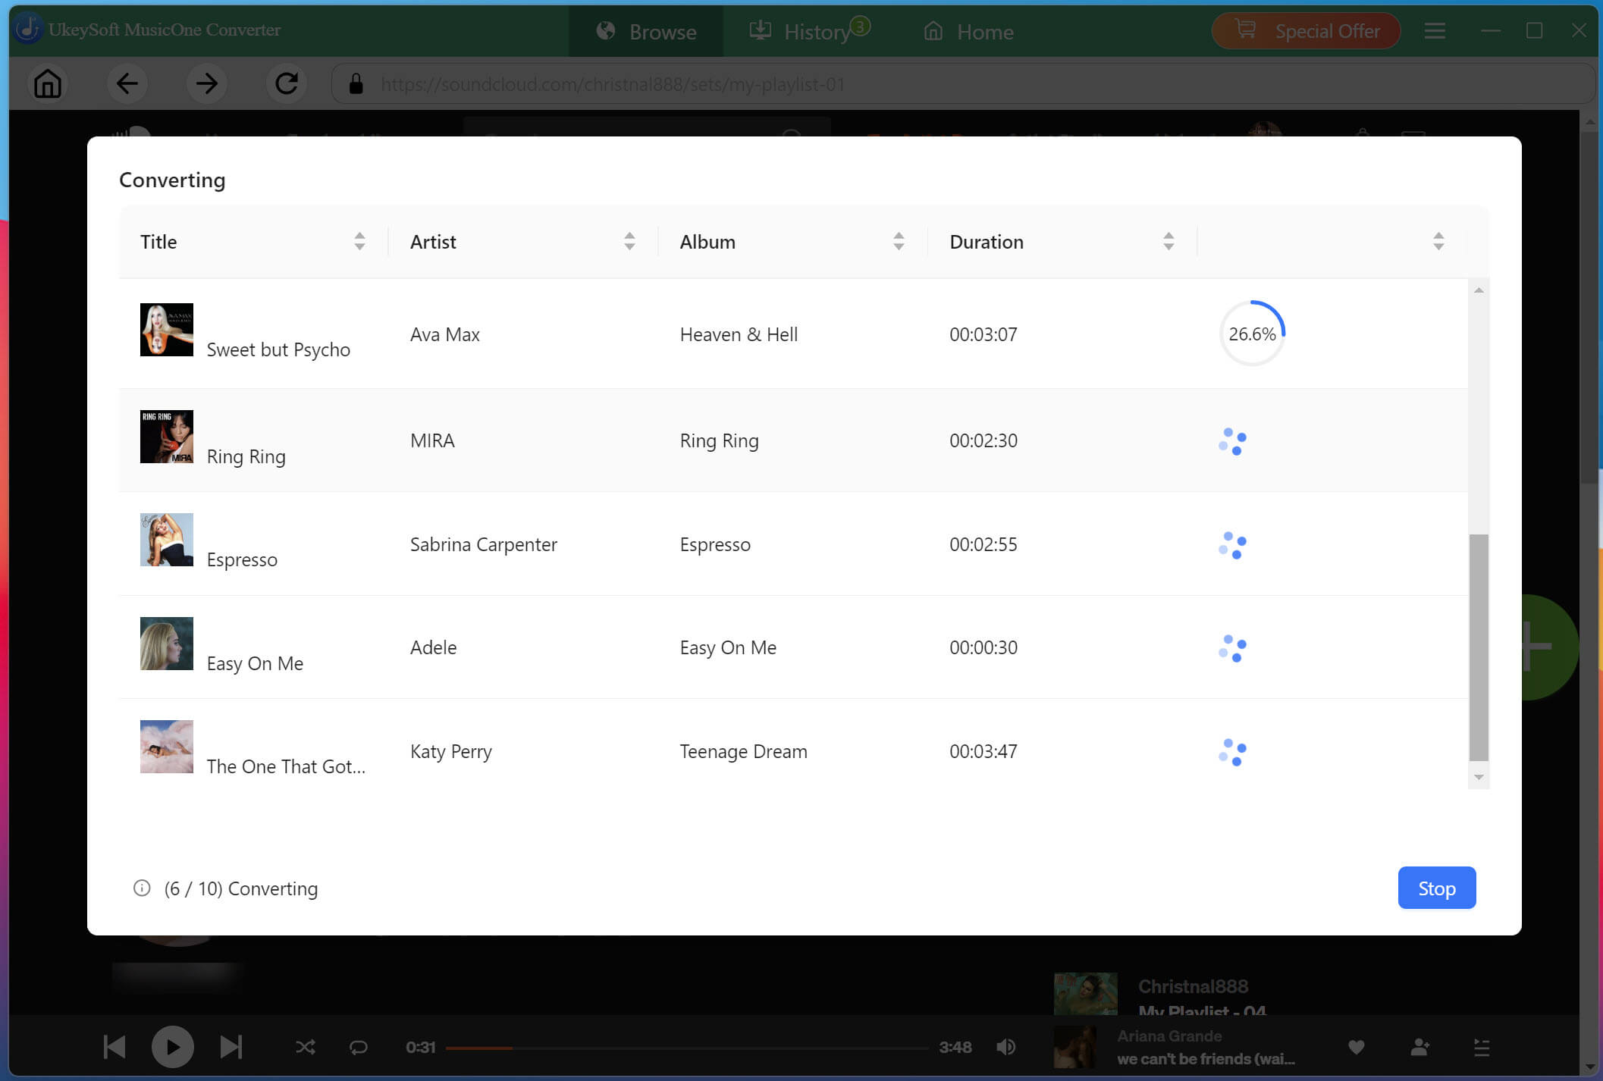Image resolution: width=1603 pixels, height=1081 pixels.
Task: Select the 'Sweet but Psycho' title
Action: [x=278, y=349]
